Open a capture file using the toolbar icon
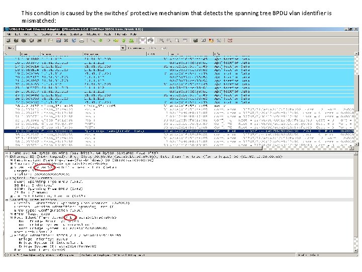The image size is (362, 272). point(51,40)
